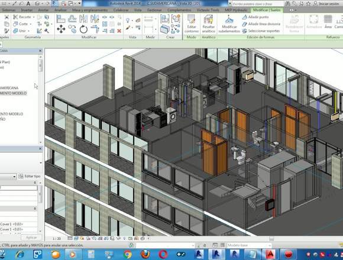Open the Analizar ribbon tab
Viewport: 343px width, 260px height.
[x=60, y=10]
